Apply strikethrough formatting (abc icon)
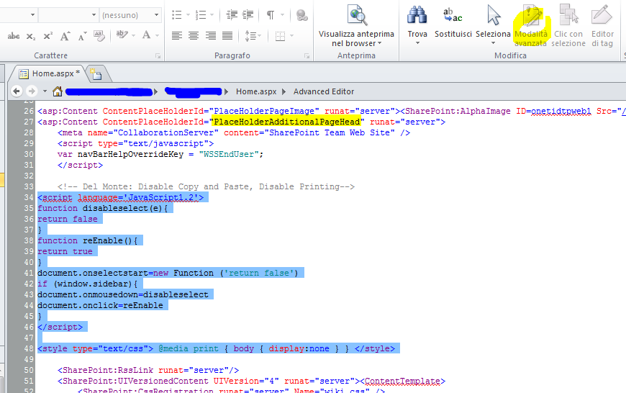 [x=14, y=36]
